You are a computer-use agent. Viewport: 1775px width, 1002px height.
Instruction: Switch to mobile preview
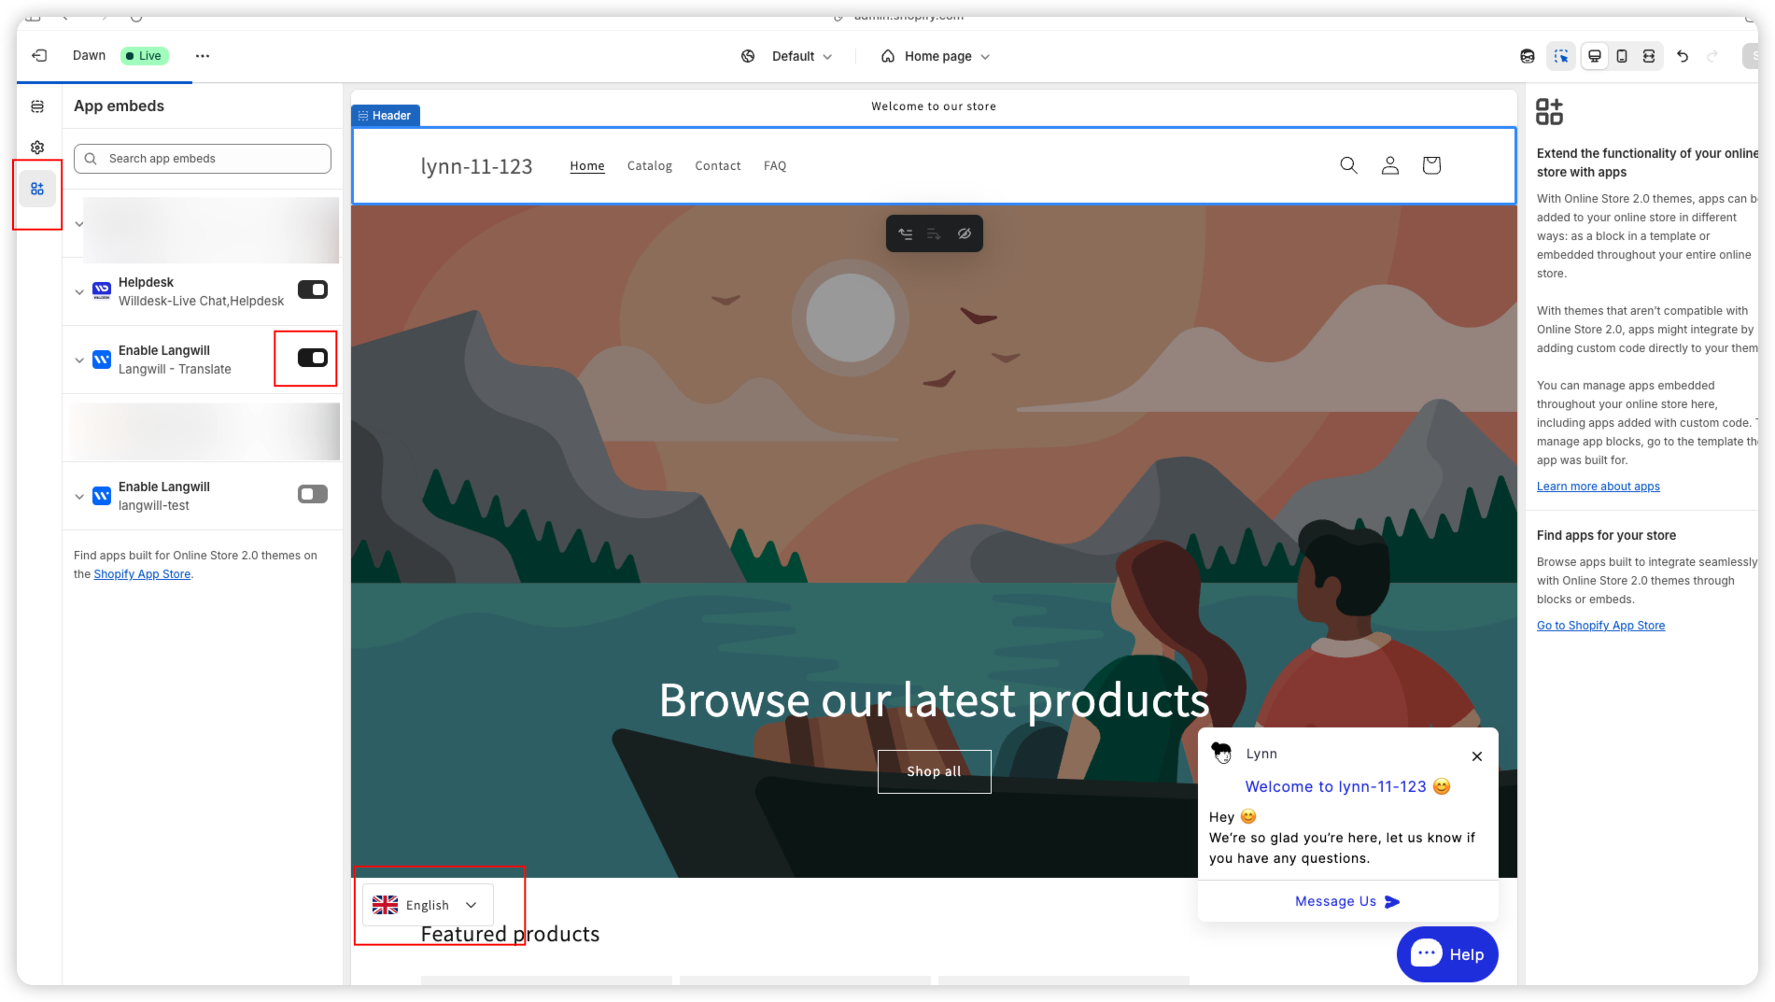(x=1622, y=56)
